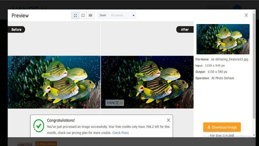Switch to slider compare view icon
The image size is (259, 146).
(91, 15)
